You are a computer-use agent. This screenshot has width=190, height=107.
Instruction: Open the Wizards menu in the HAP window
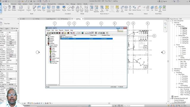click(67, 30)
